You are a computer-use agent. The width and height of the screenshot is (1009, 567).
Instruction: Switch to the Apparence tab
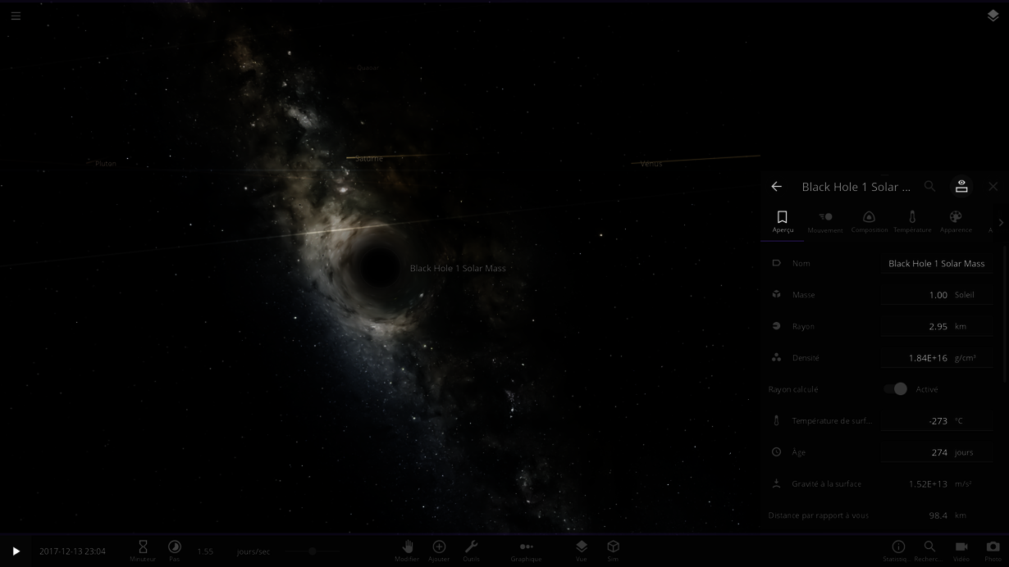956,221
